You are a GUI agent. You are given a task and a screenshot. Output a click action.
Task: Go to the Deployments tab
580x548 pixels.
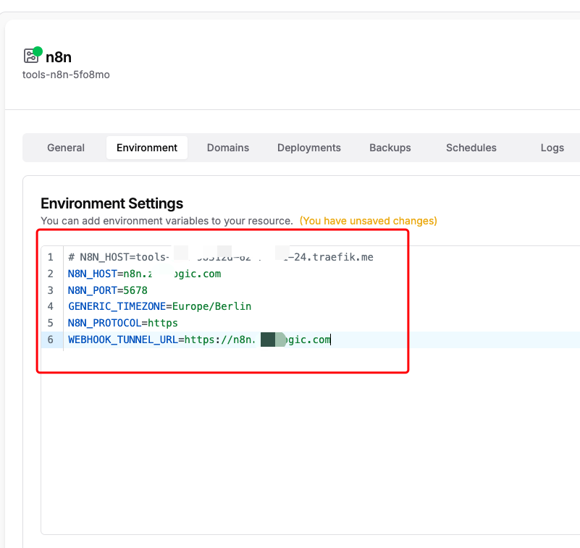[309, 148]
